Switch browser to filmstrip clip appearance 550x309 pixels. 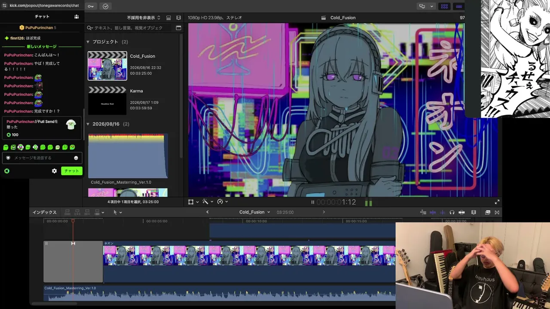coord(168,18)
